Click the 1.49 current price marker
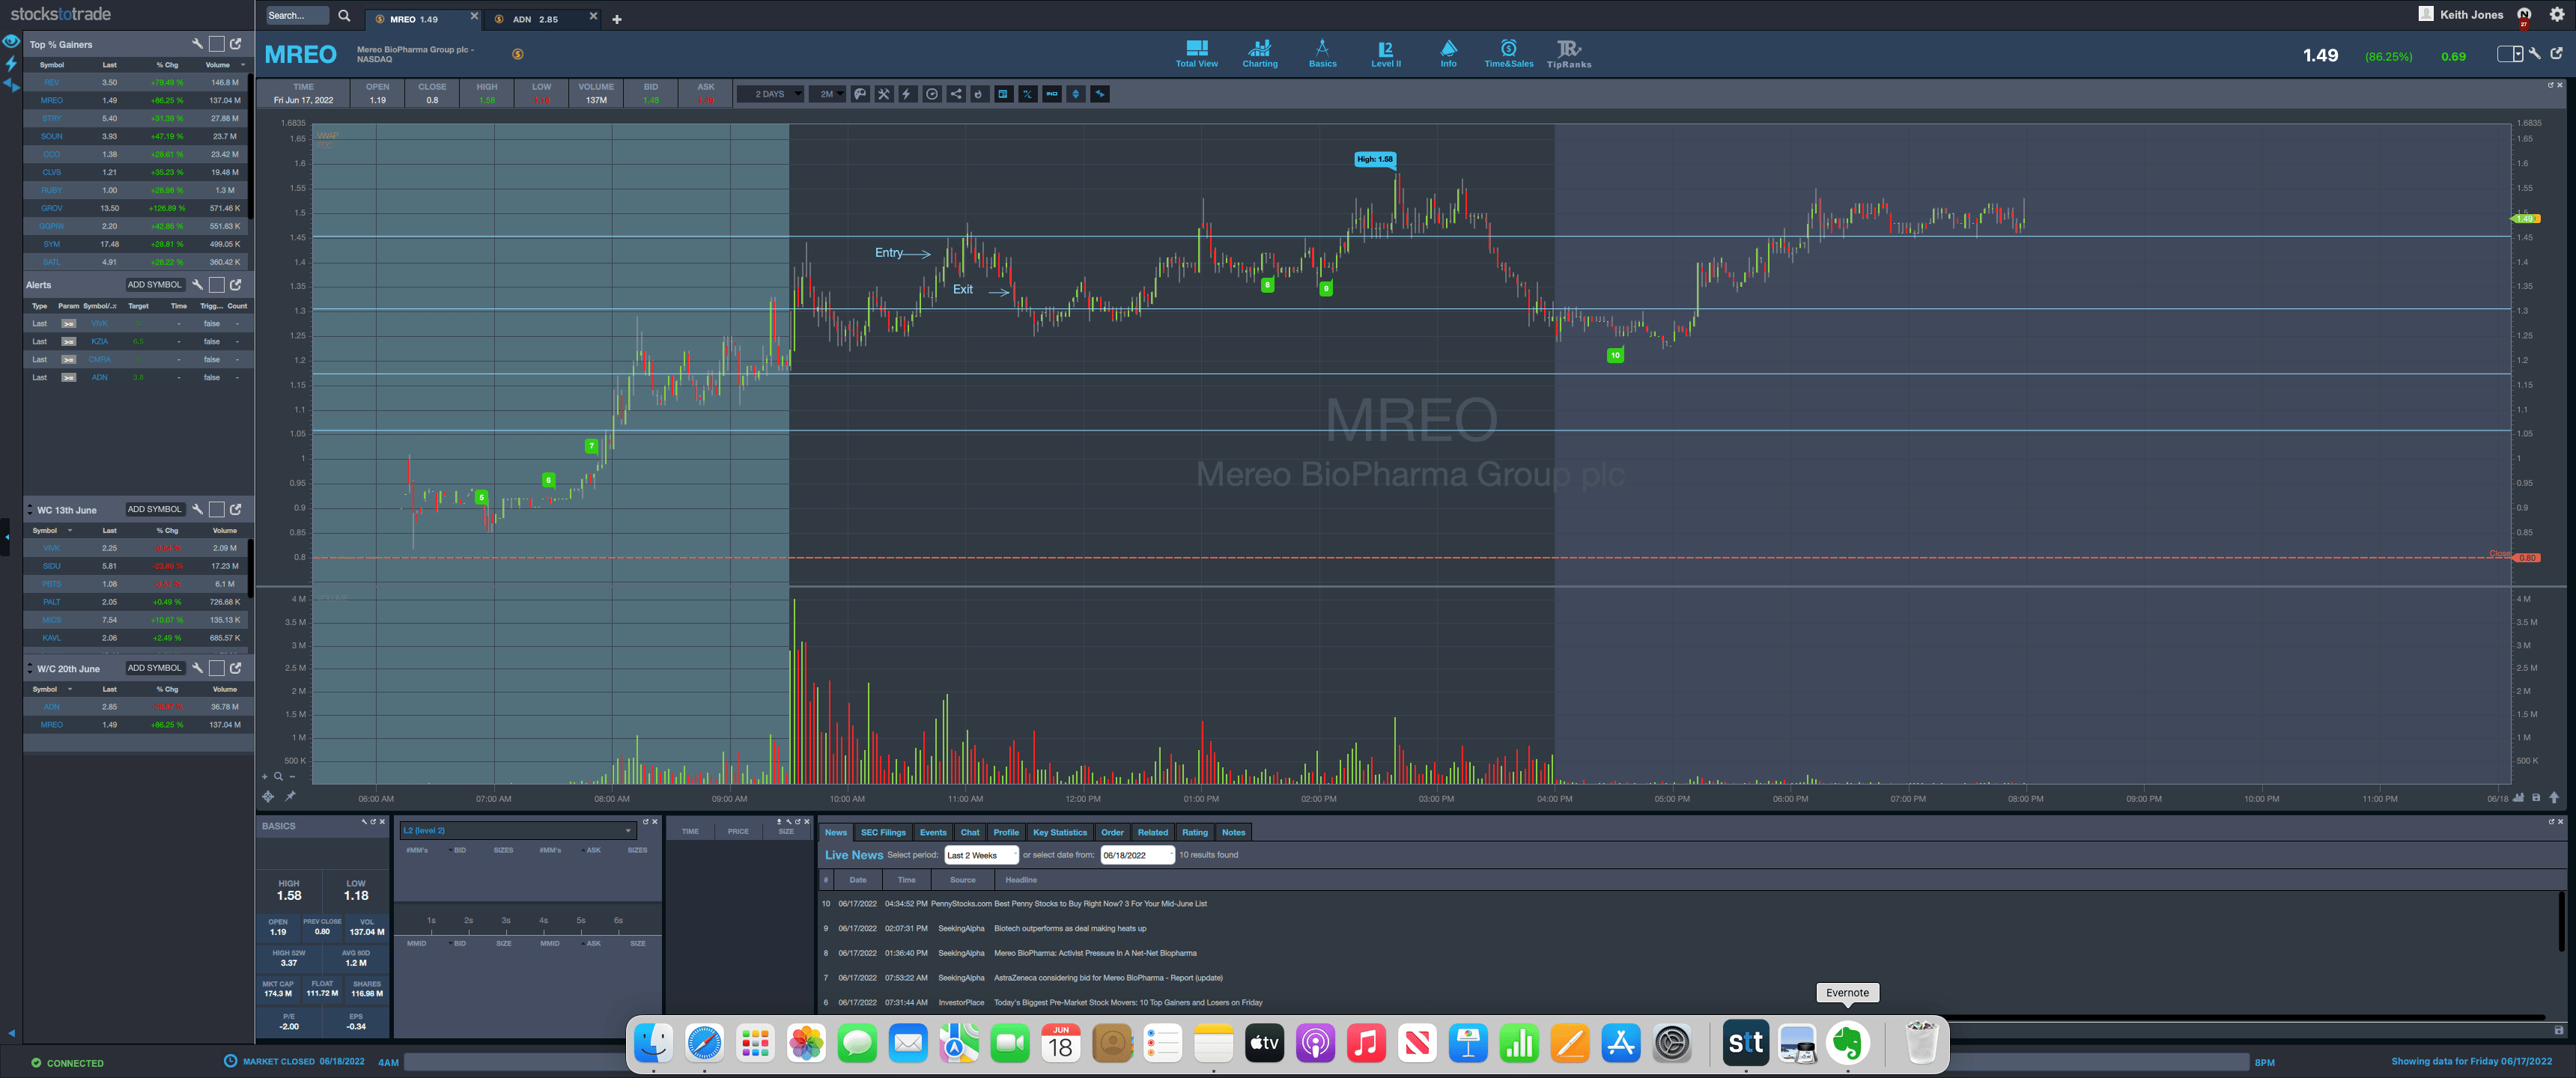2576x1078 pixels. [2525, 218]
